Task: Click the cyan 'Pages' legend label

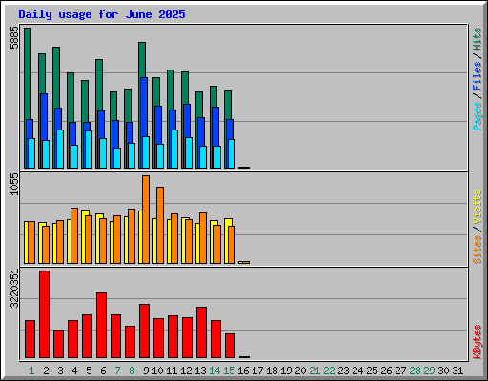Action: [x=478, y=116]
